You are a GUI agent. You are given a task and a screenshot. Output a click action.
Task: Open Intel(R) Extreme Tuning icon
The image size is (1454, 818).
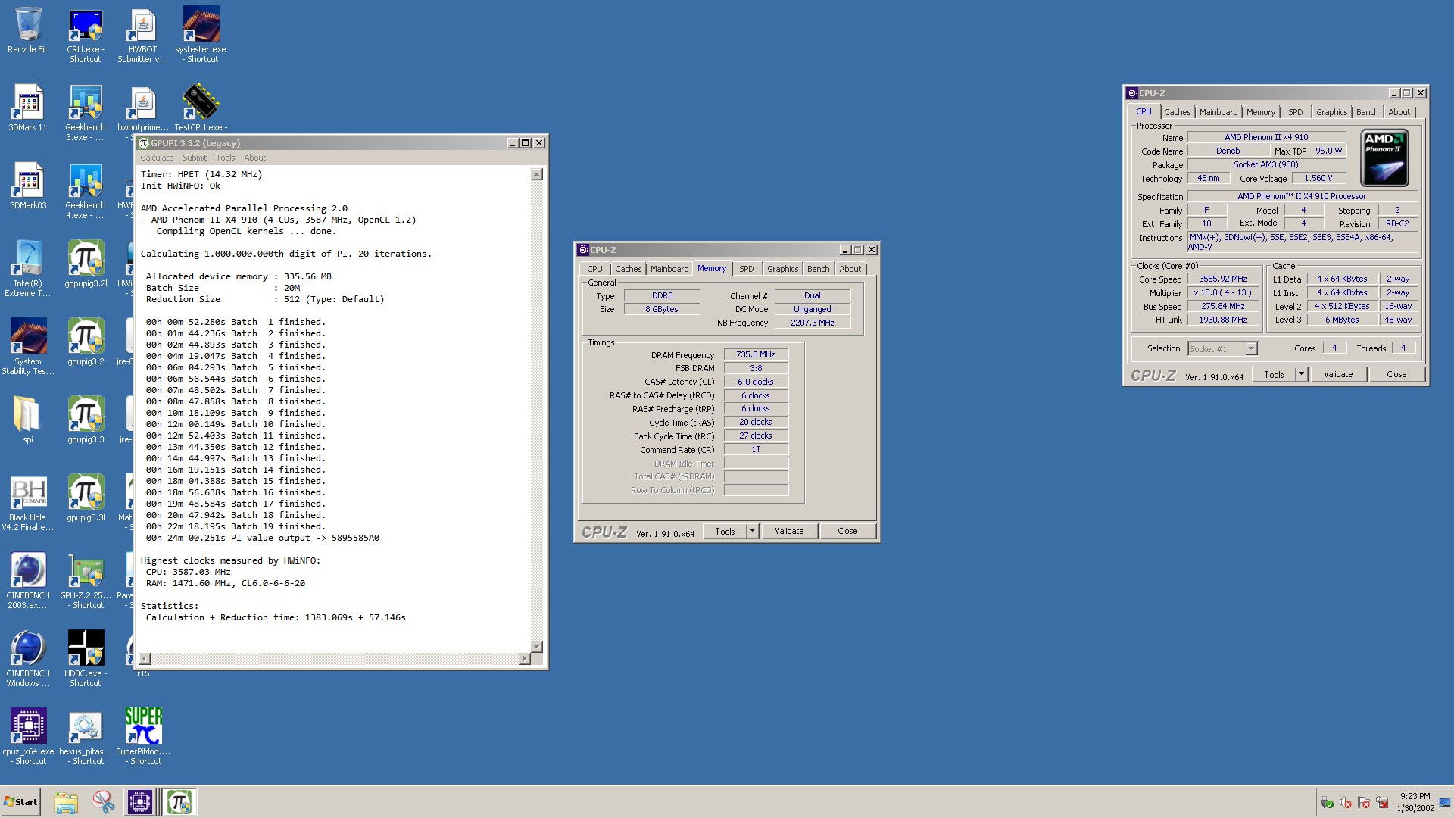[28, 269]
